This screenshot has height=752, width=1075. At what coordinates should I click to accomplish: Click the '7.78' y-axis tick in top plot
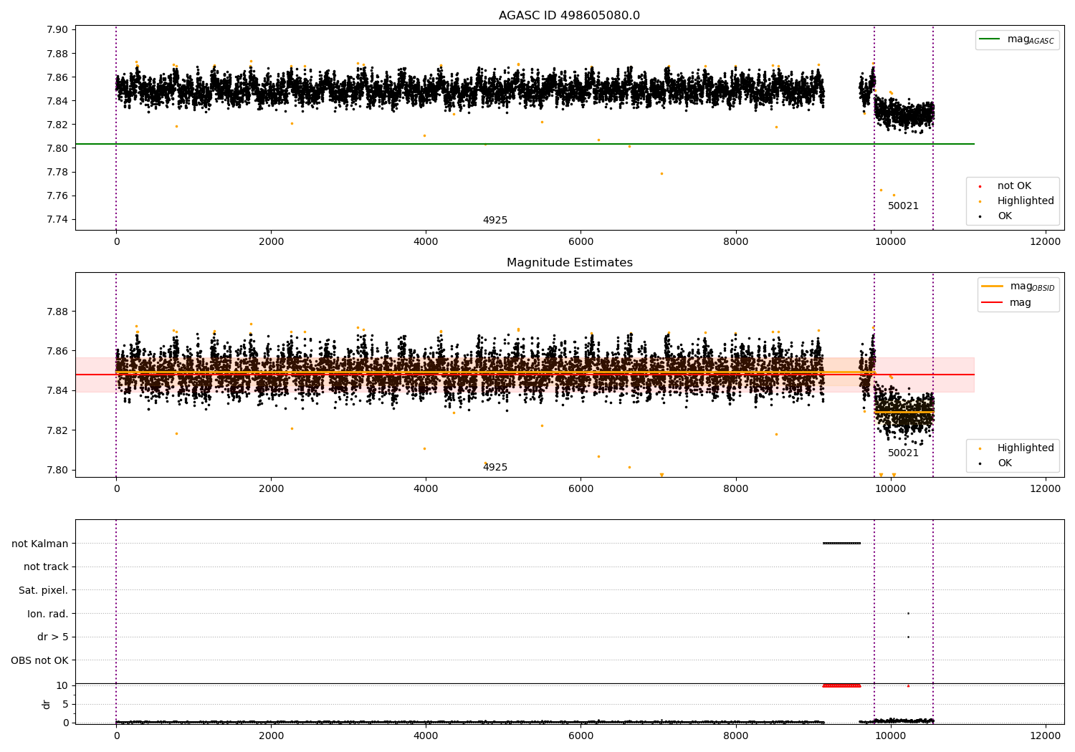coord(57,172)
